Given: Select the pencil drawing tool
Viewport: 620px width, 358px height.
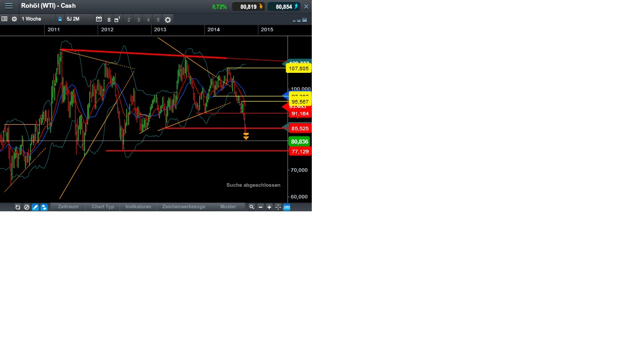Looking at the screenshot, I should coord(35,207).
